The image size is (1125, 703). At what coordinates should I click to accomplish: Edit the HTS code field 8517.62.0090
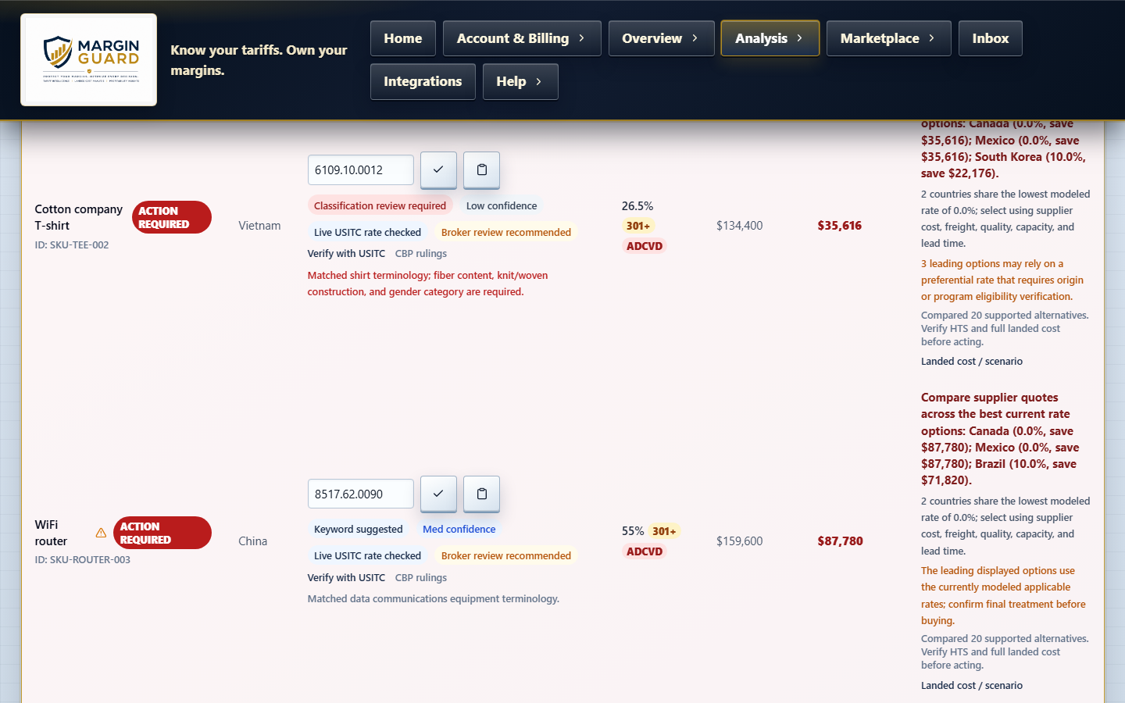click(360, 494)
